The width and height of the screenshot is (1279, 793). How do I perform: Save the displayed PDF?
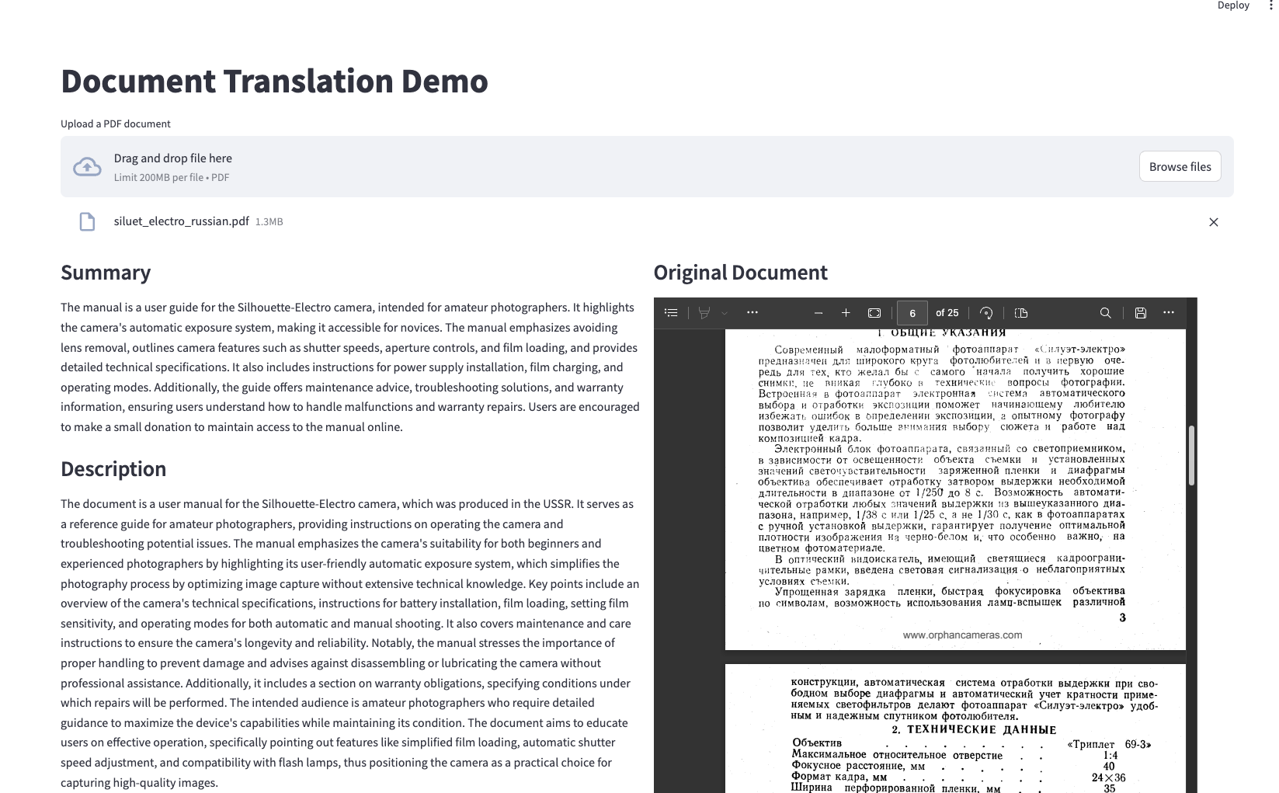click(1140, 312)
